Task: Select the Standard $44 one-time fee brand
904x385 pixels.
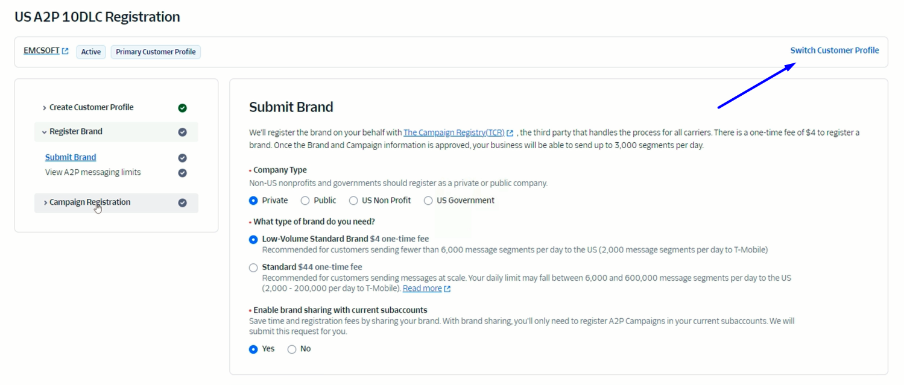Action: (x=253, y=268)
